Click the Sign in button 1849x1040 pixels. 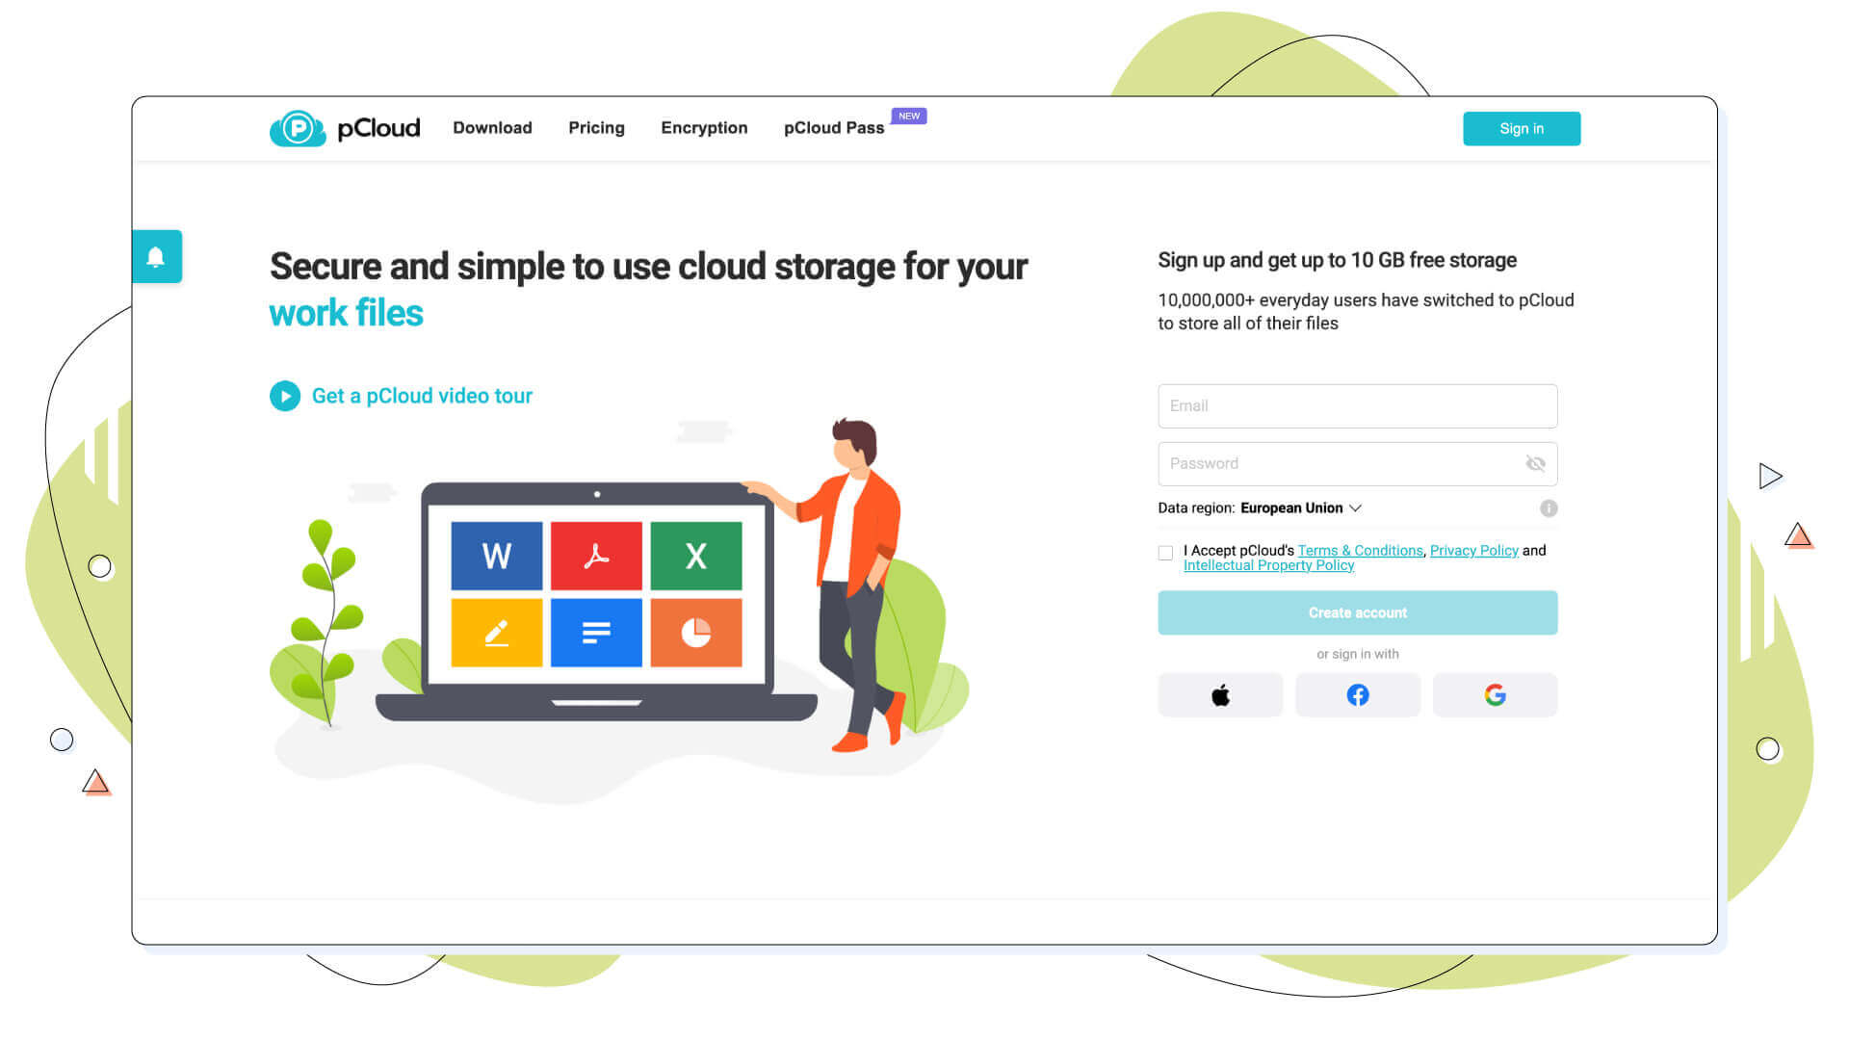[x=1522, y=129]
